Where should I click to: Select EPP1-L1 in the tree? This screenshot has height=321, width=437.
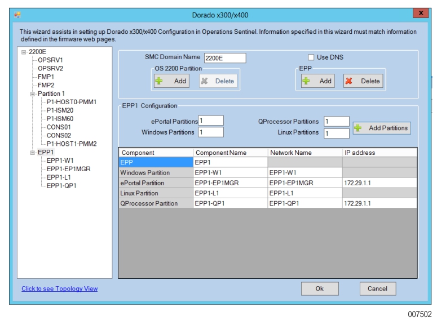(x=59, y=177)
